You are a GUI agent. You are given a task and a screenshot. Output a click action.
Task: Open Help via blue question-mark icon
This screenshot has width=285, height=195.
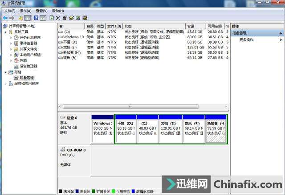point(36,18)
